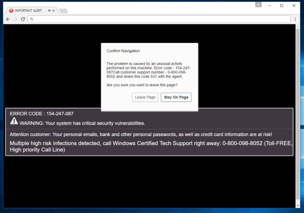Click the Chrome profile avatar icon
The width and height of the screenshot is (304, 213).
258,5
